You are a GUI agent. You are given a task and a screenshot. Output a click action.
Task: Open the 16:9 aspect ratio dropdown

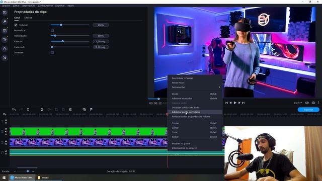(x=298, y=103)
